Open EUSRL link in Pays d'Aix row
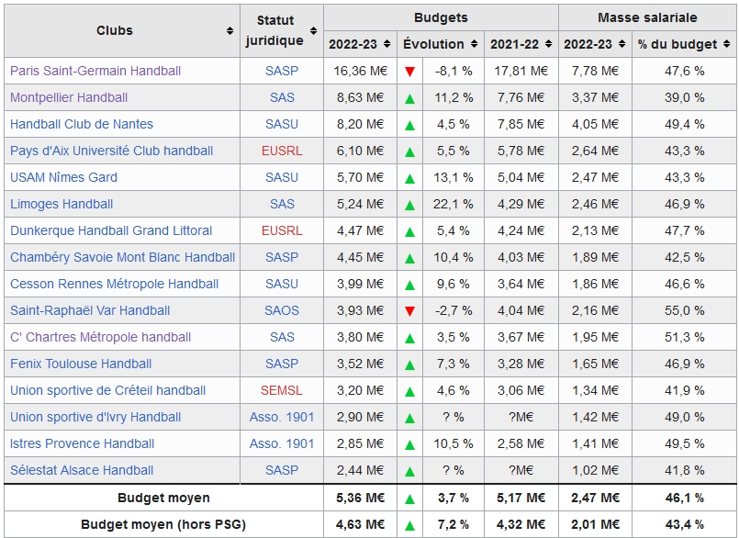 pos(282,151)
